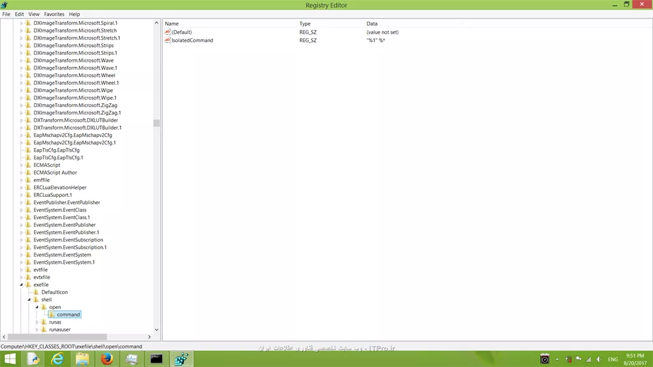Click tree horizontal scrollbar right arrow
The height and width of the screenshot is (367, 653).
149,336
